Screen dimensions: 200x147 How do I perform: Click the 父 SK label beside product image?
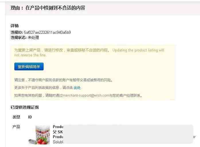(58, 132)
